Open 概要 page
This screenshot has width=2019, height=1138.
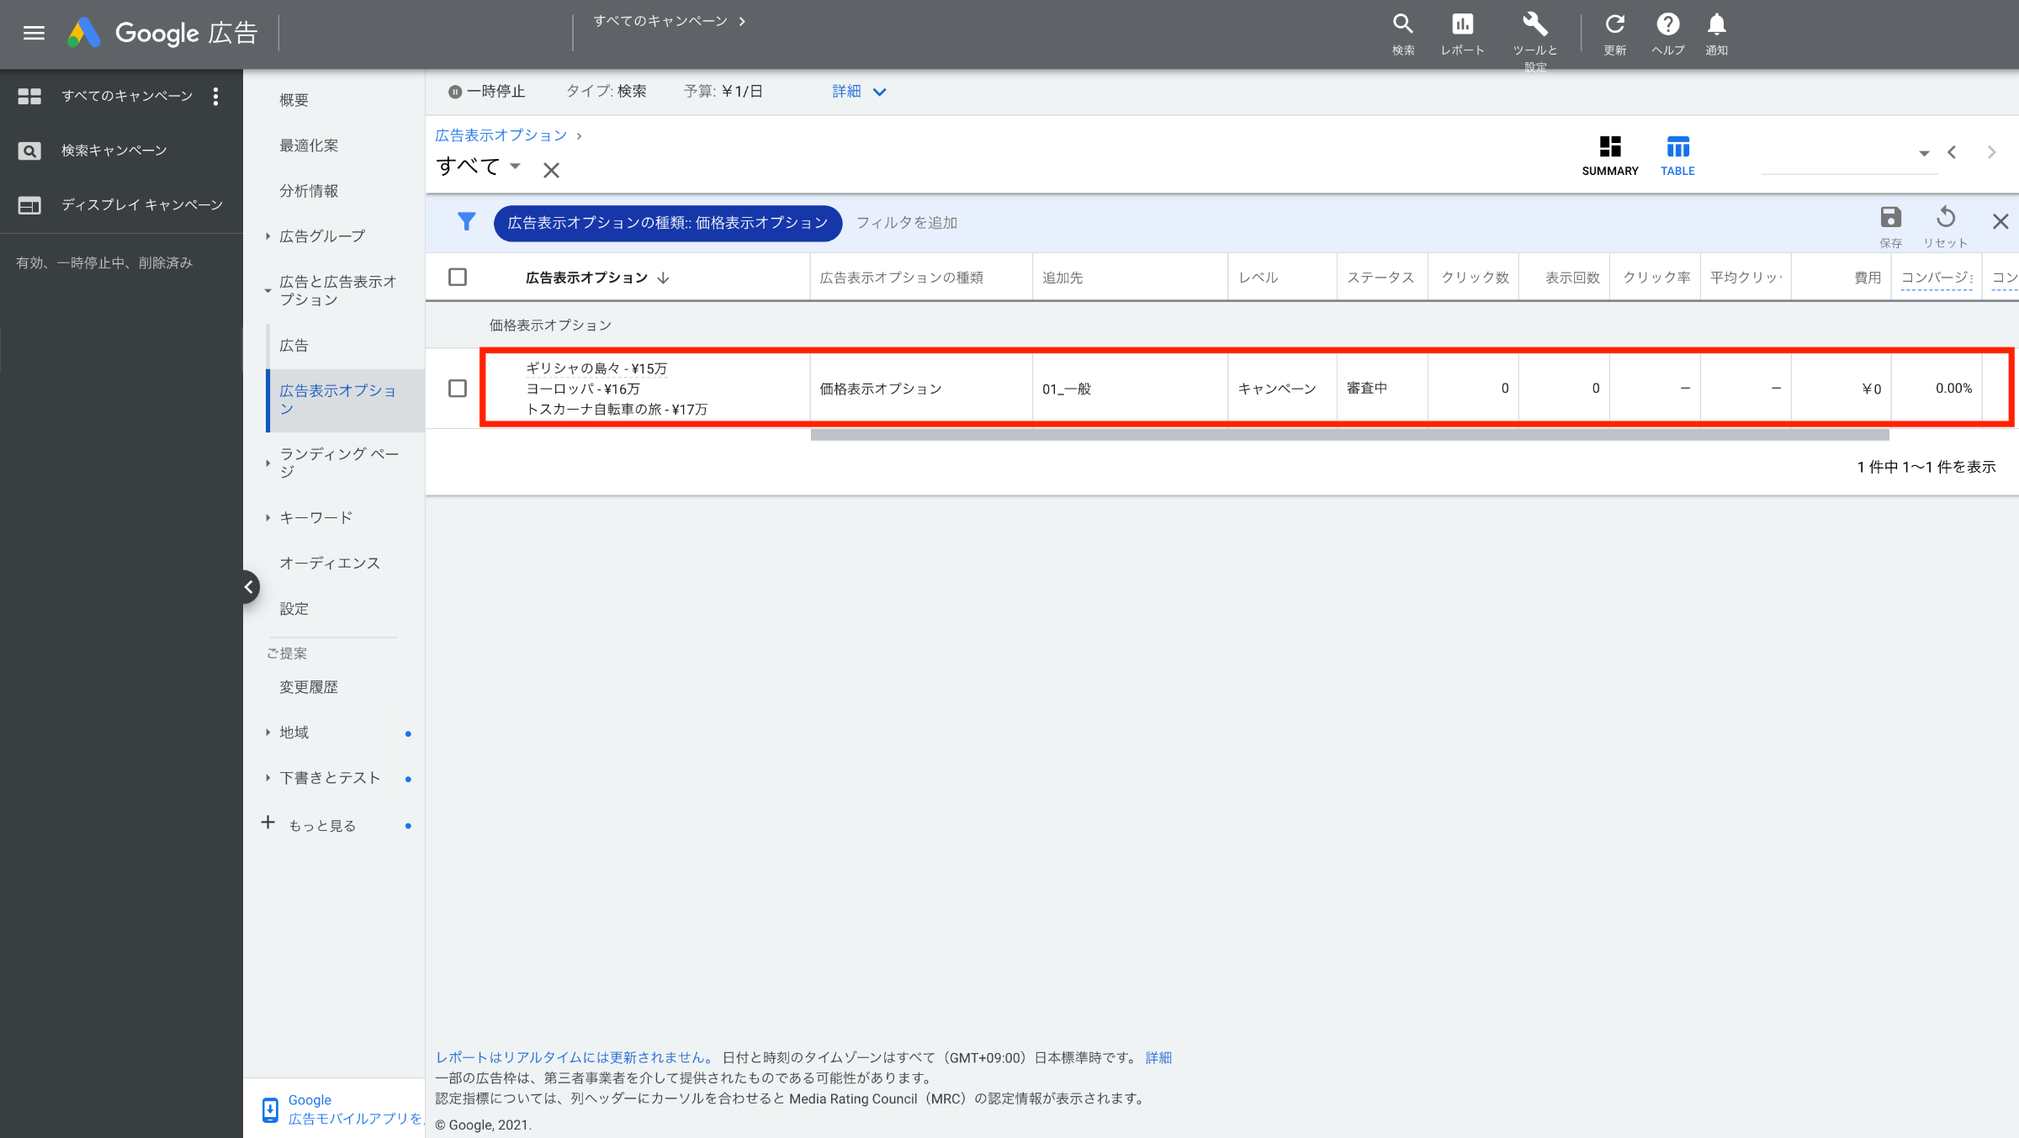click(x=294, y=100)
